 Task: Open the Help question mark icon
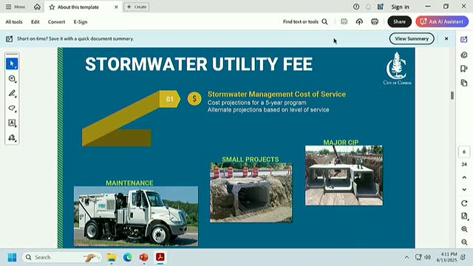point(356,7)
